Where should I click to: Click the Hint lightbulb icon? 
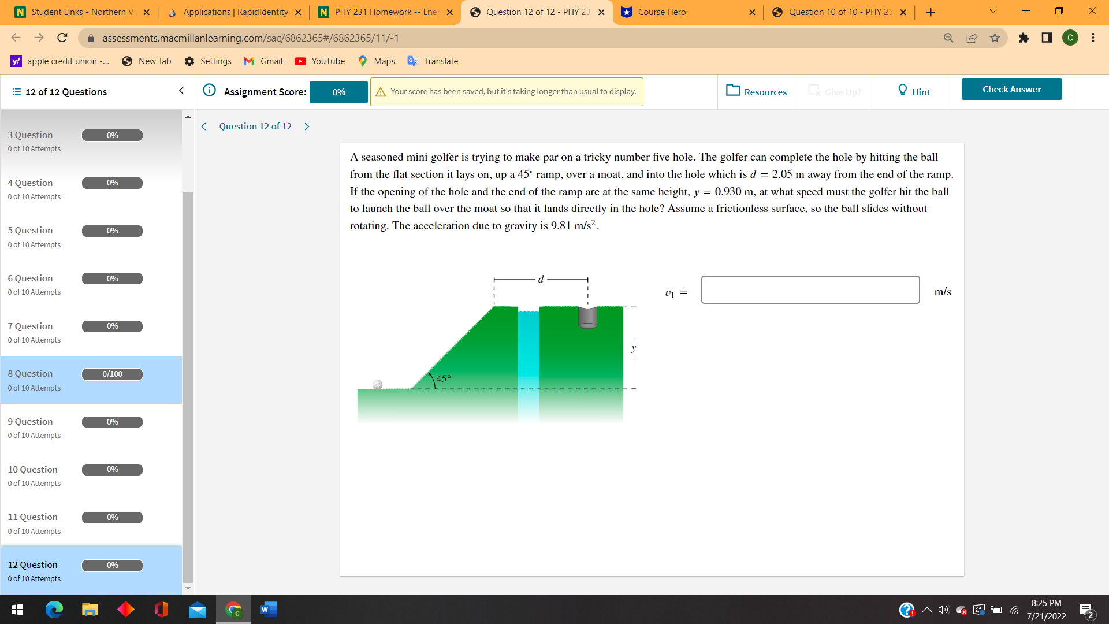click(x=902, y=90)
